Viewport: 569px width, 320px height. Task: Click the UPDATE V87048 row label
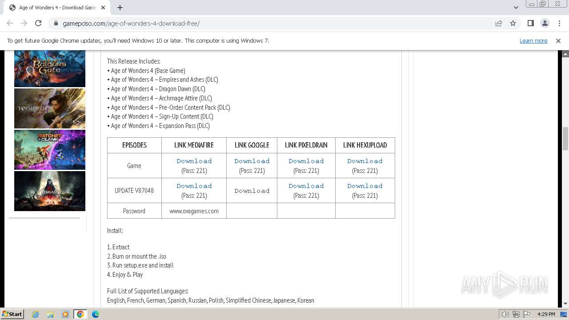coord(134,191)
